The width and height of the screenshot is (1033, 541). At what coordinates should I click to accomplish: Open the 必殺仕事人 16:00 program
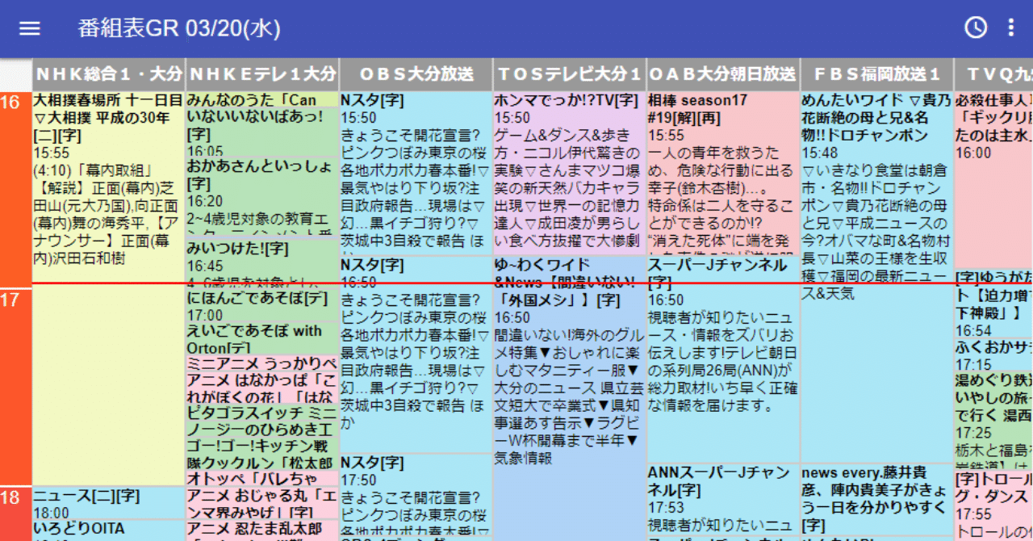pos(993,180)
